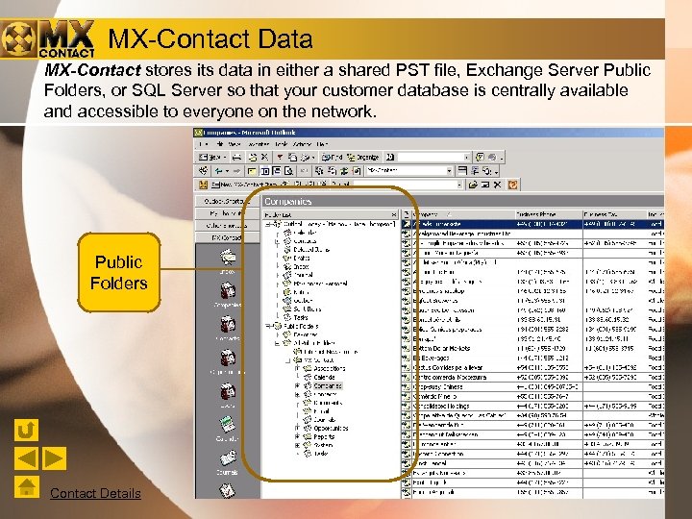
Task: Advance to next slide with right arrow
Action: coord(54,458)
